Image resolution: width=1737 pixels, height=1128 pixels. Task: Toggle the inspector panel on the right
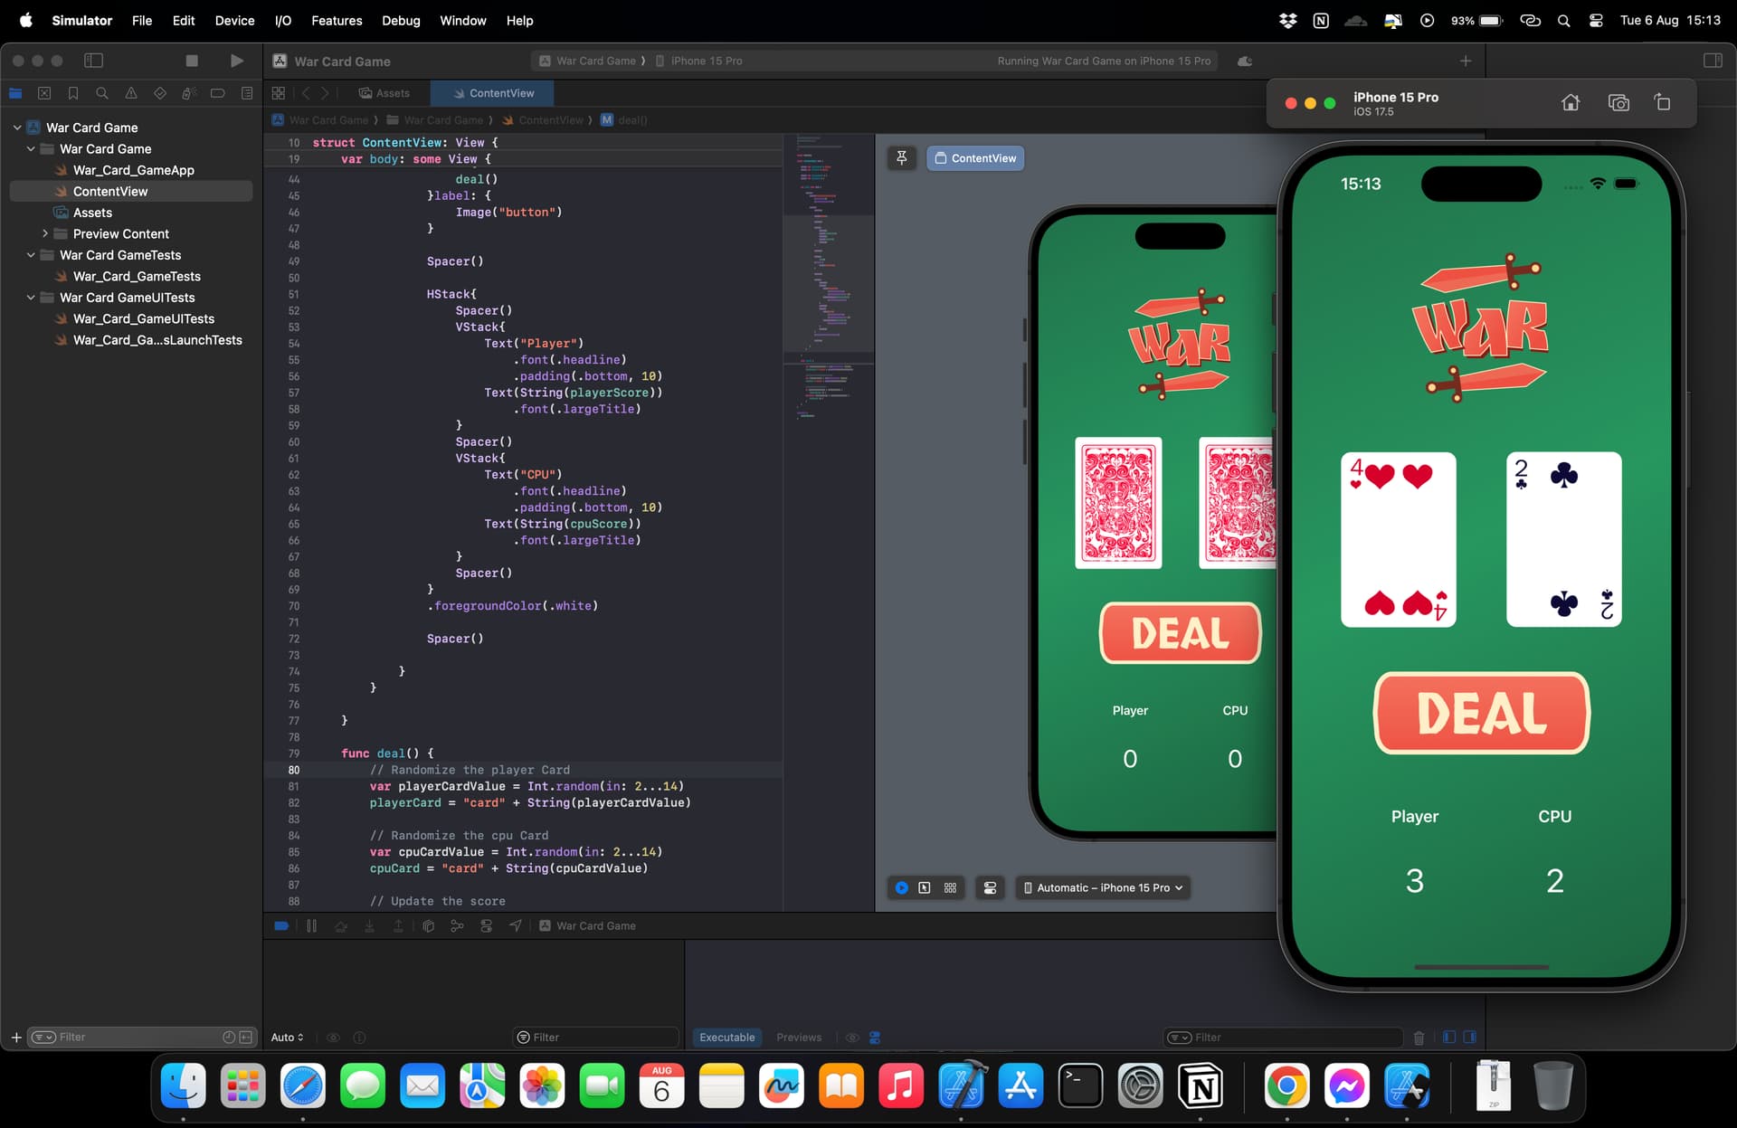(x=1713, y=61)
